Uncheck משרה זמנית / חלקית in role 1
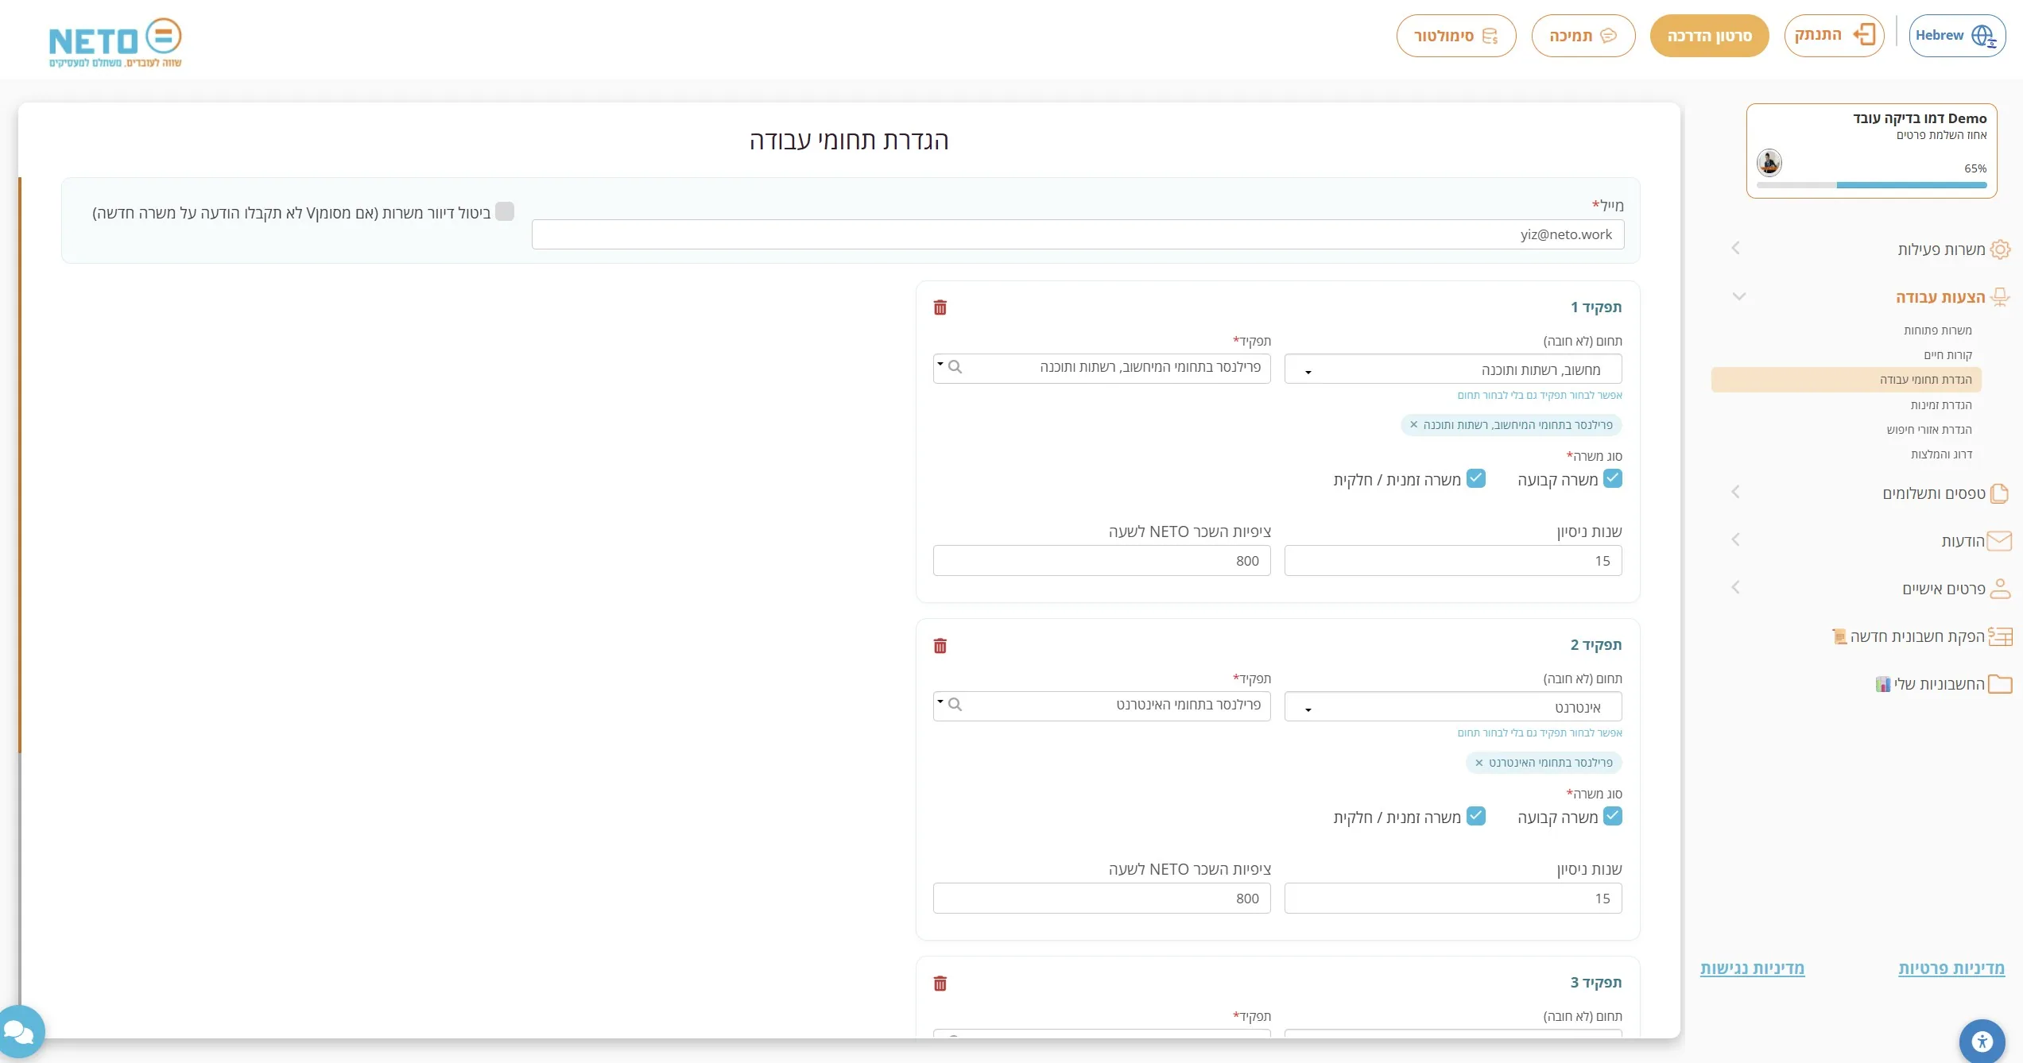This screenshot has width=2023, height=1063. point(1476,478)
